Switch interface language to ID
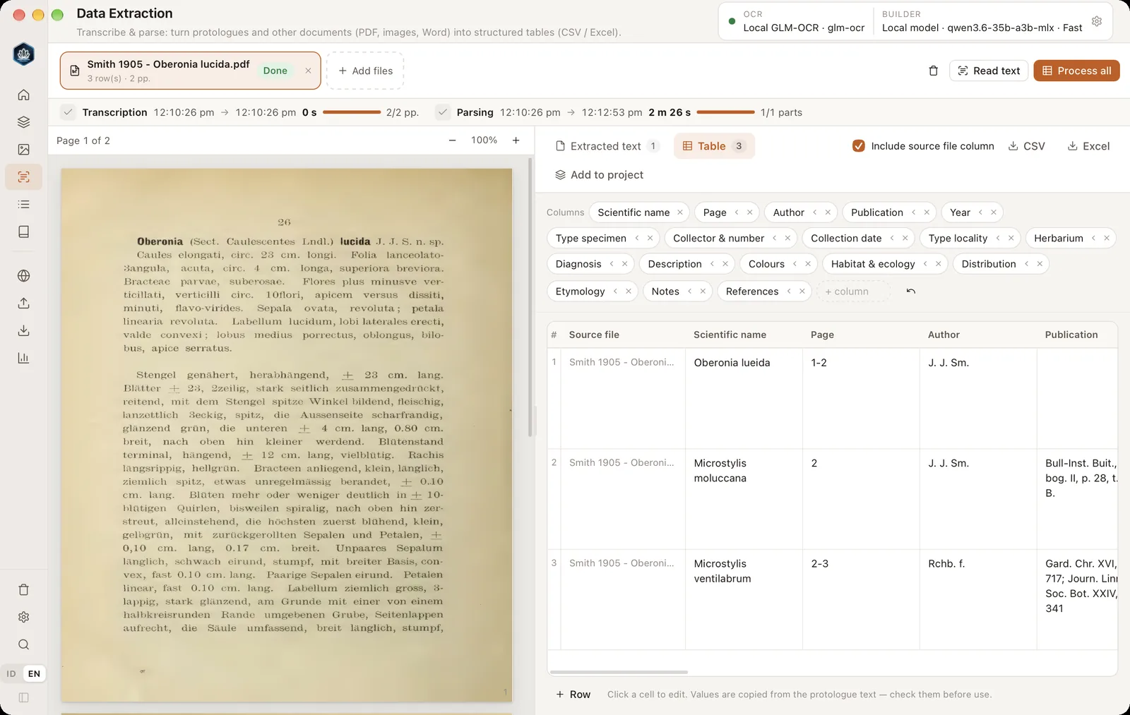This screenshot has width=1130, height=715. [x=11, y=674]
